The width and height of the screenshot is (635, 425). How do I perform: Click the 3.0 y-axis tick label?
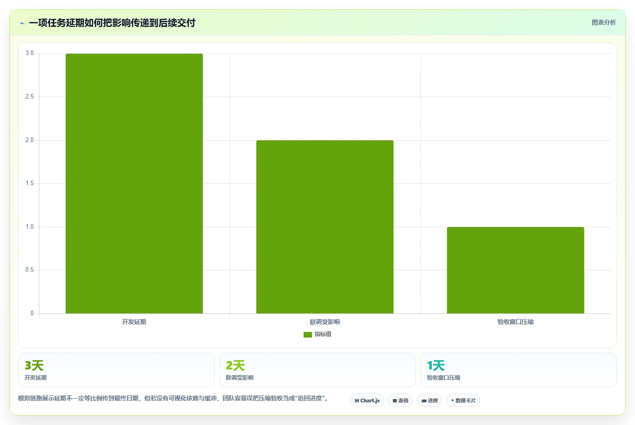point(30,53)
